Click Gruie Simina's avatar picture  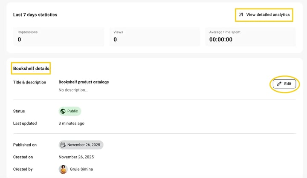[x=63, y=169]
